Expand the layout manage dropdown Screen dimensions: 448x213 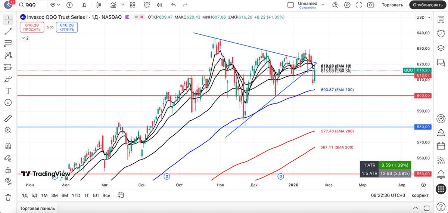(323, 5)
